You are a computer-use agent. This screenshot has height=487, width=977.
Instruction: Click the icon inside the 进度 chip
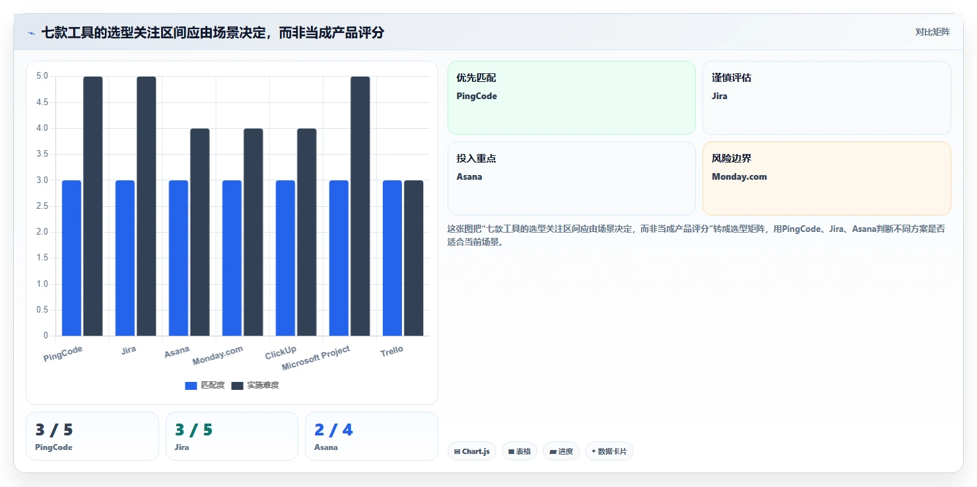pyautogui.click(x=553, y=451)
